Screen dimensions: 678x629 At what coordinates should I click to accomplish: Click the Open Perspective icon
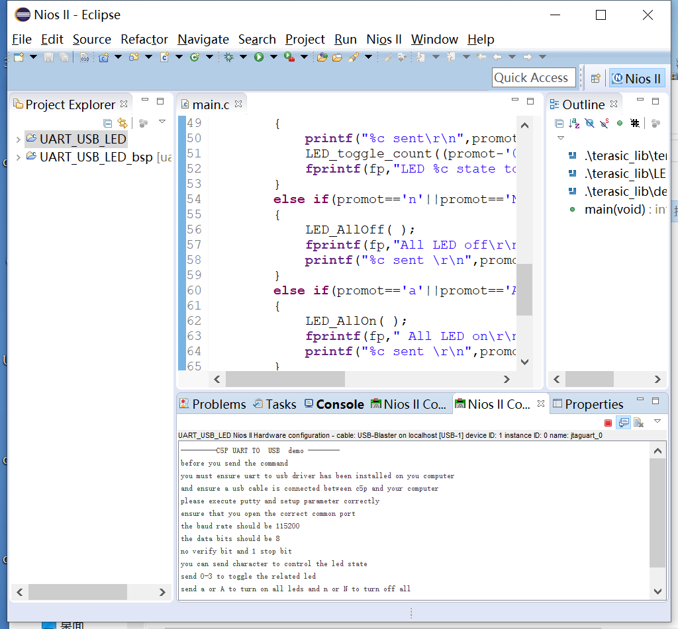596,78
